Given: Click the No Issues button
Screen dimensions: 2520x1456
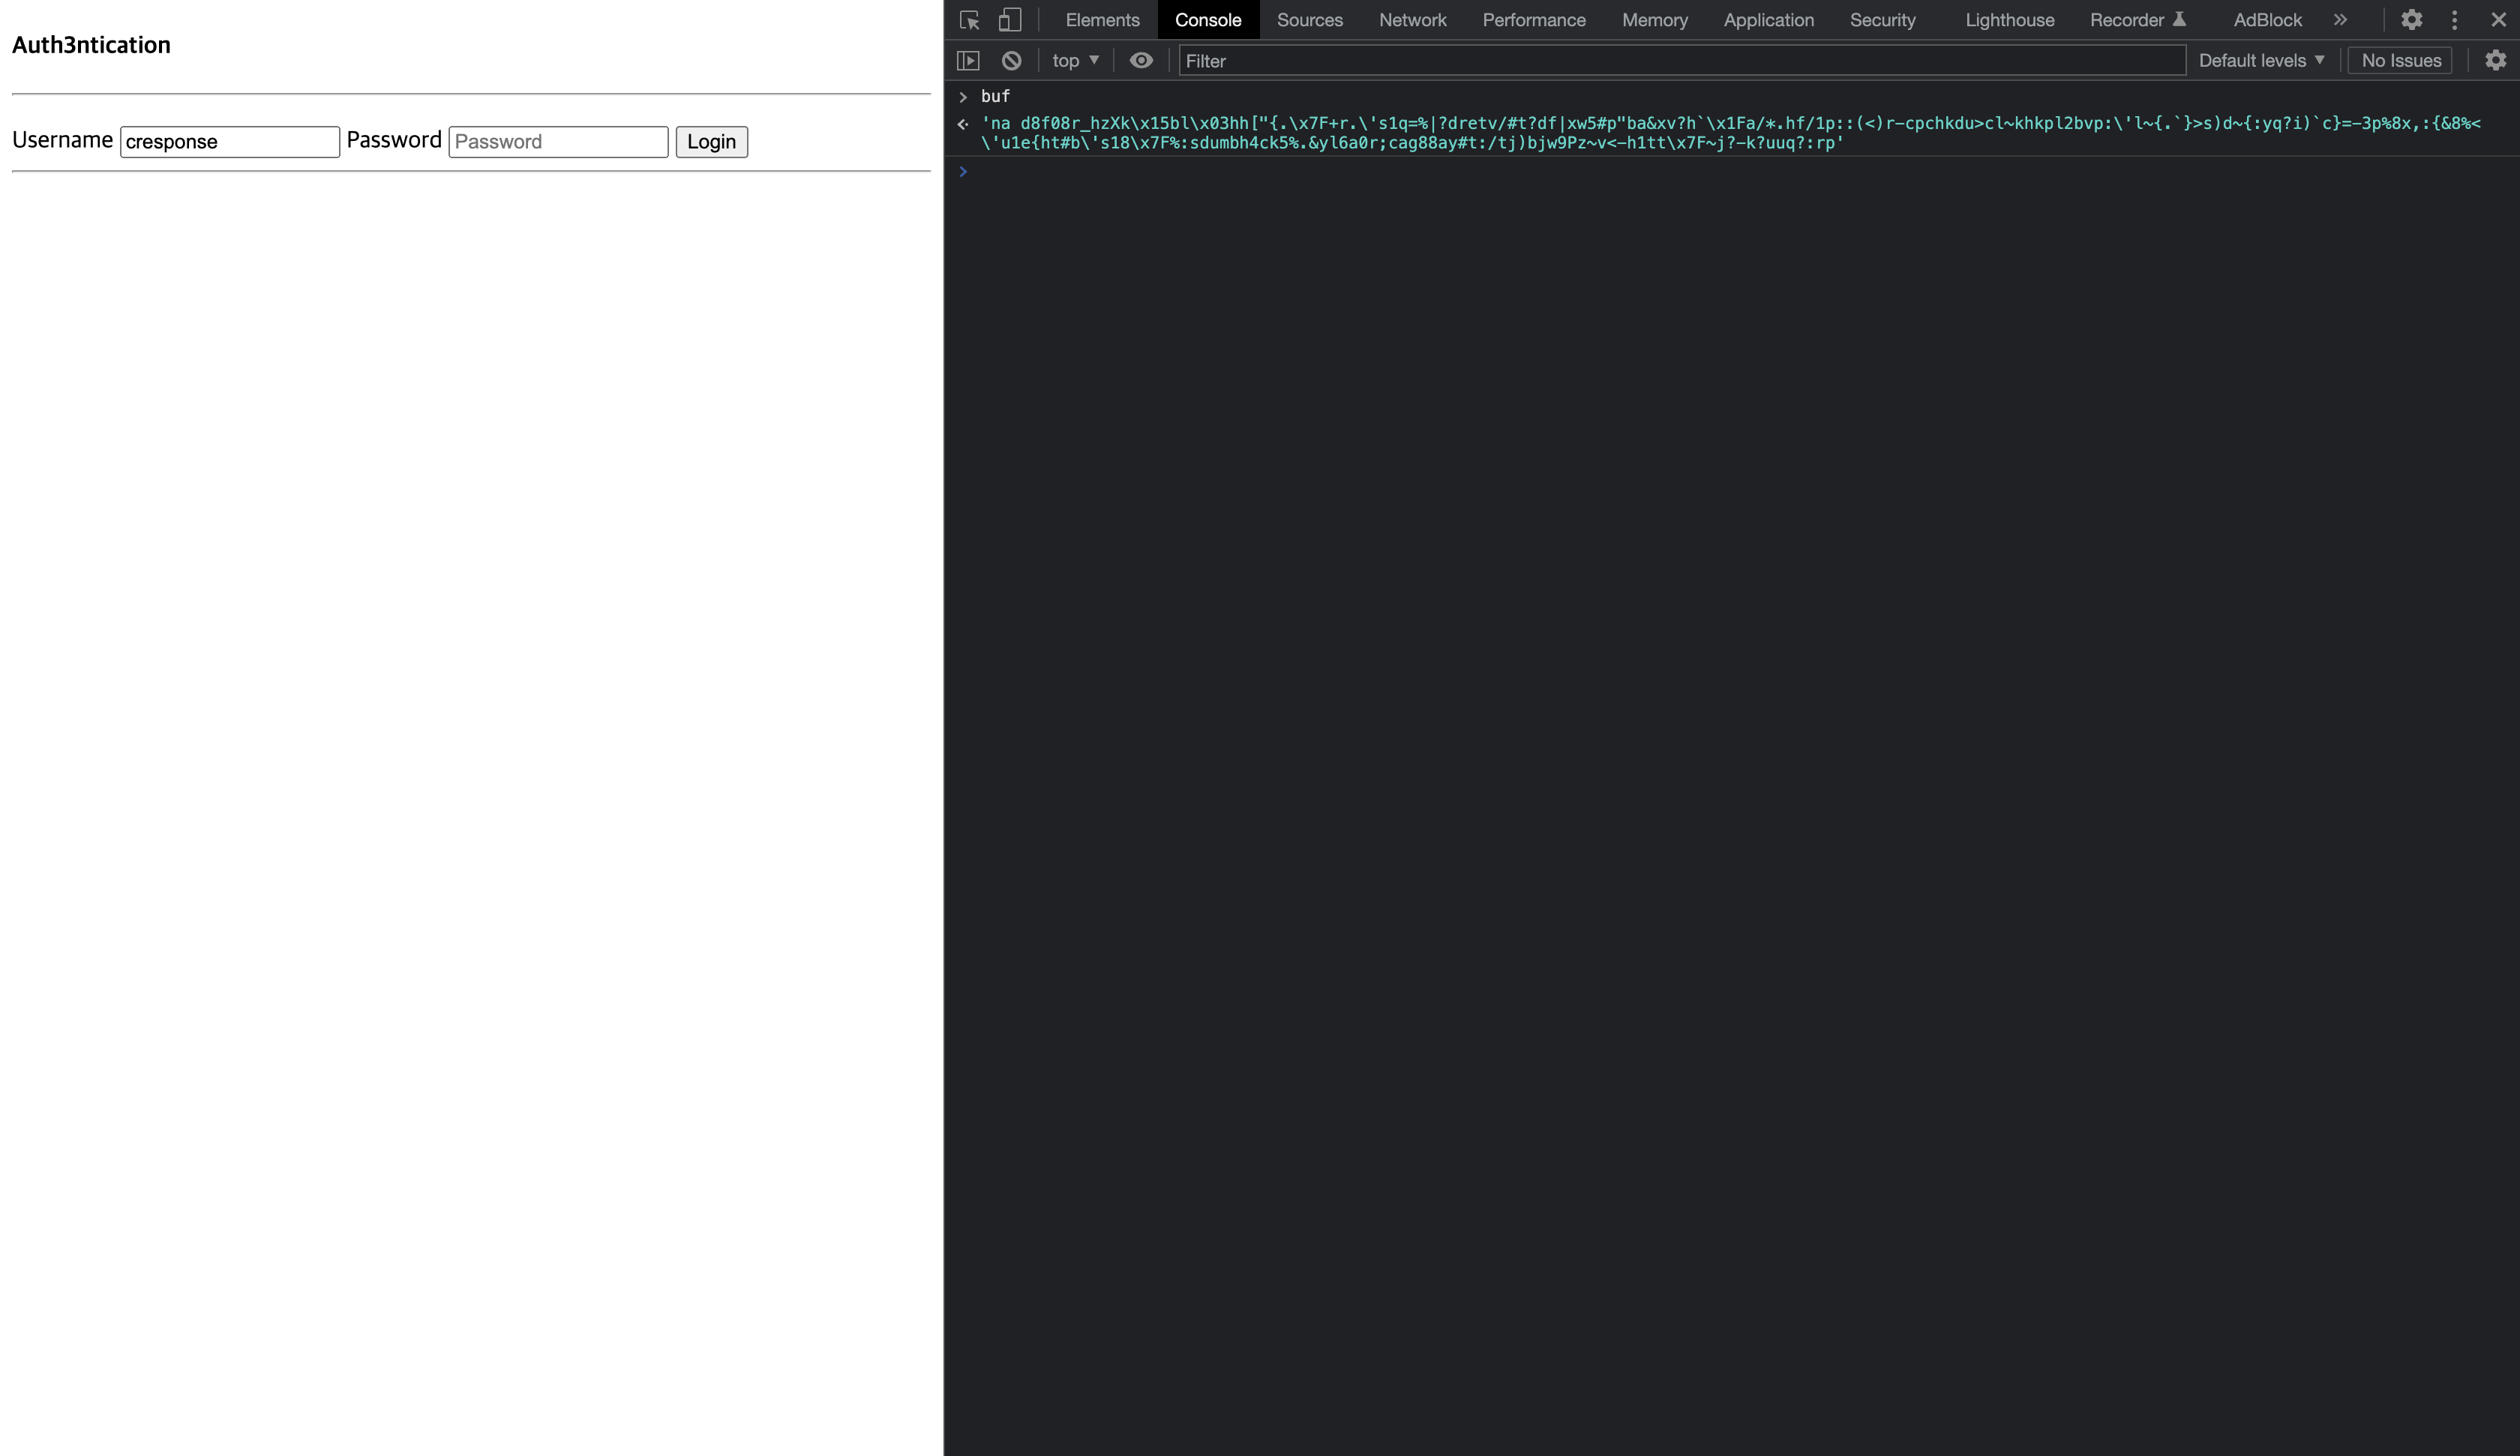Looking at the screenshot, I should (x=2400, y=61).
